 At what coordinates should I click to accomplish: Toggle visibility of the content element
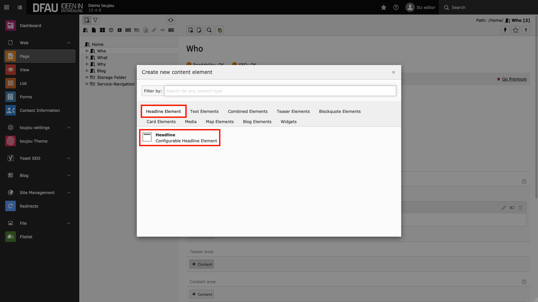point(512,208)
